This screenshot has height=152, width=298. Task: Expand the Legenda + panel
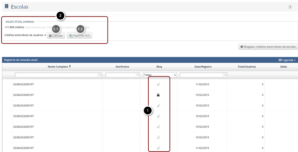(287, 60)
